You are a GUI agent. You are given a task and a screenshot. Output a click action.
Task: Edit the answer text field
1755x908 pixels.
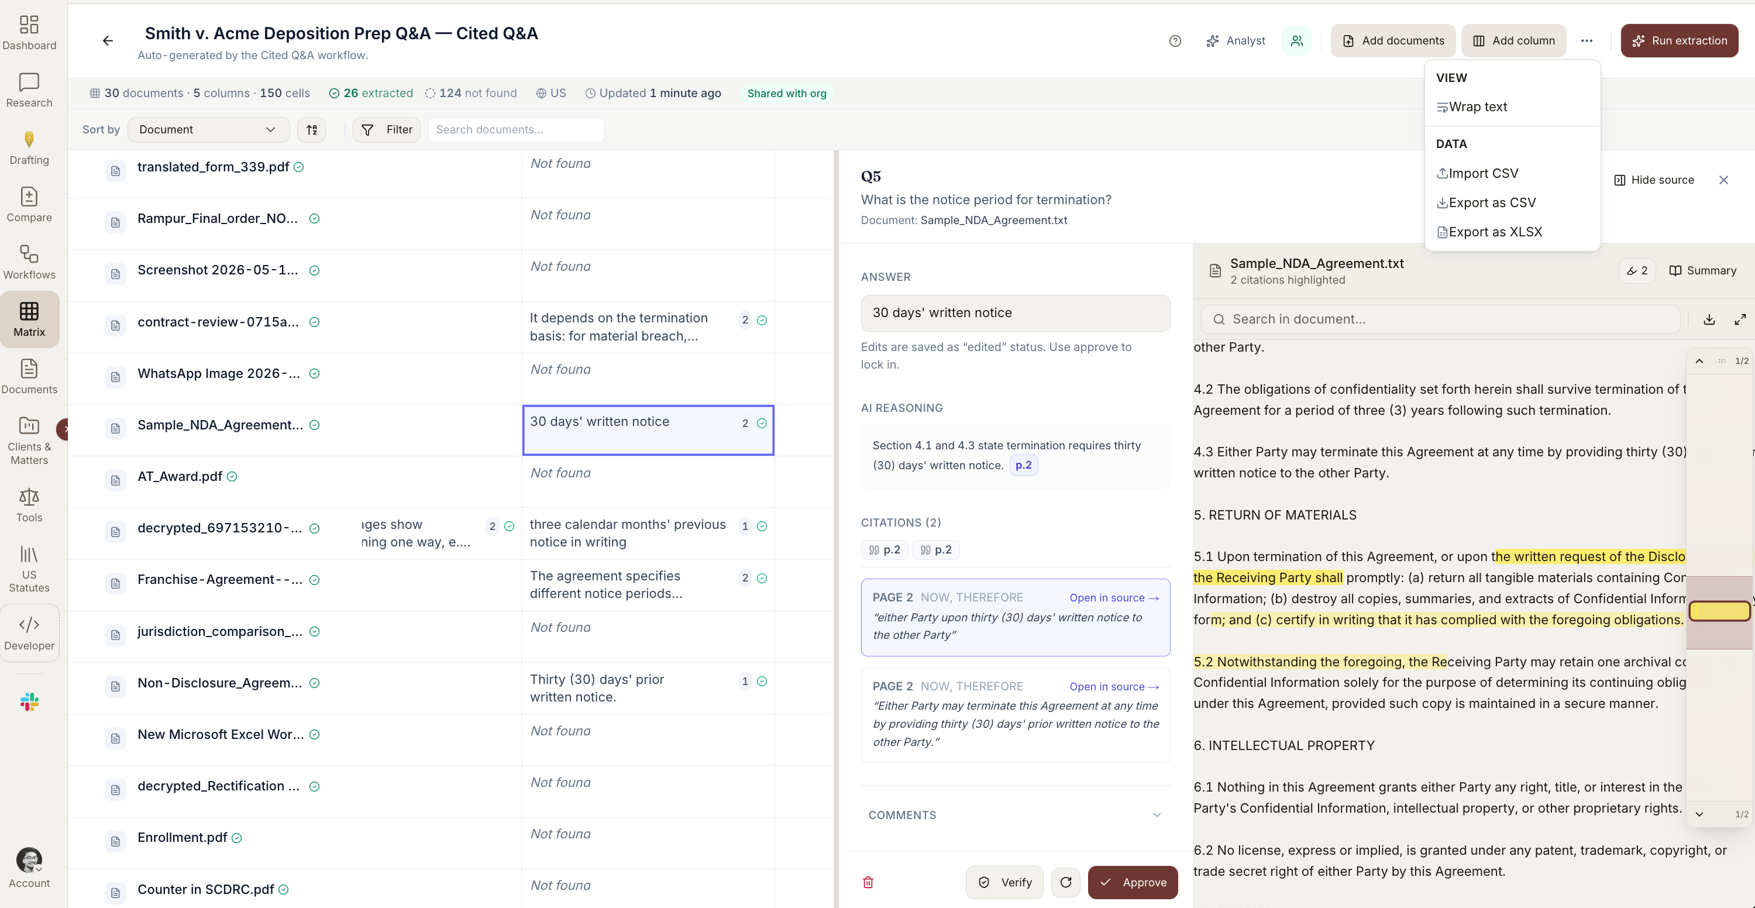click(x=1015, y=312)
